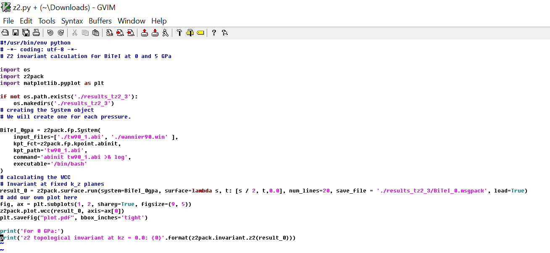The height and width of the screenshot is (253, 550).
Task: Click the '#!/usr/bin/env python' shebang line
Action: pos(35,43)
